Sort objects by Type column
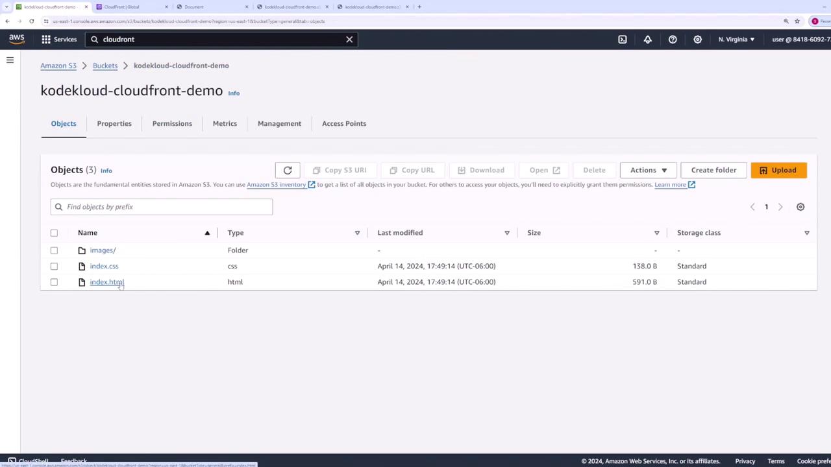The image size is (831, 467). tap(236, 233)
